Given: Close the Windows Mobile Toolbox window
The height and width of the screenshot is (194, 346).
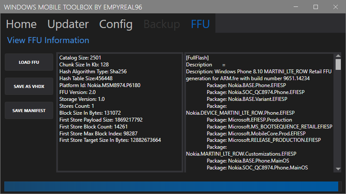Looking at the screenshot, I should click(x=336, y=7).
